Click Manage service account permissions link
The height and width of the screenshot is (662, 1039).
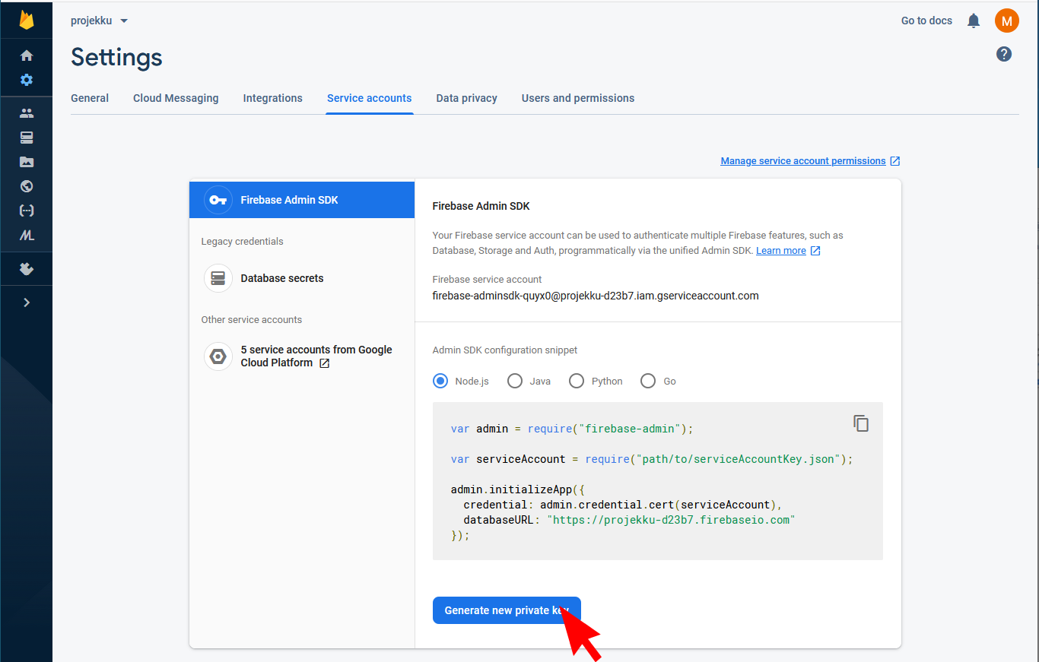(x=803, y=161)
